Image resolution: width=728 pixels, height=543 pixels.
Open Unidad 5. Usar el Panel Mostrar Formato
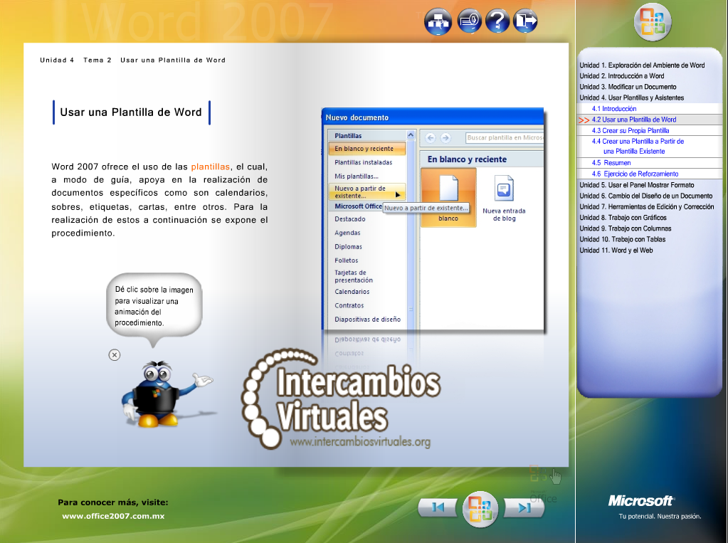click(x=636, y=185)
